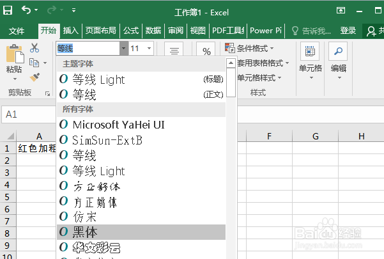Screen dimensions: 384x259
Task: Open ribbon display options icon
Action: pos(341,10)
